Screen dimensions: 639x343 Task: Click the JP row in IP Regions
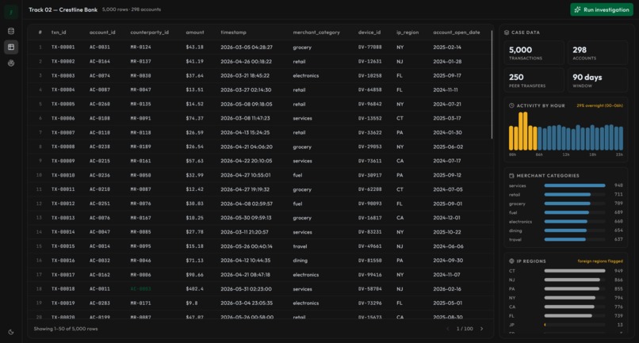[565, 325]
